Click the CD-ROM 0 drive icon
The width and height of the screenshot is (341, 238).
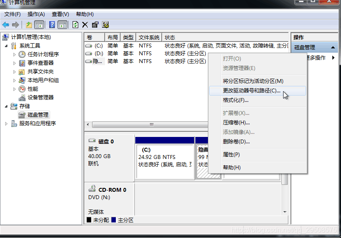[x=92, y=189]
